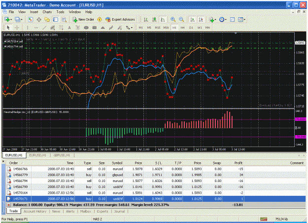This screenshot has width=308, height=223.
Task: Toggle the Expert Advisors button
Action: [120, 19]
